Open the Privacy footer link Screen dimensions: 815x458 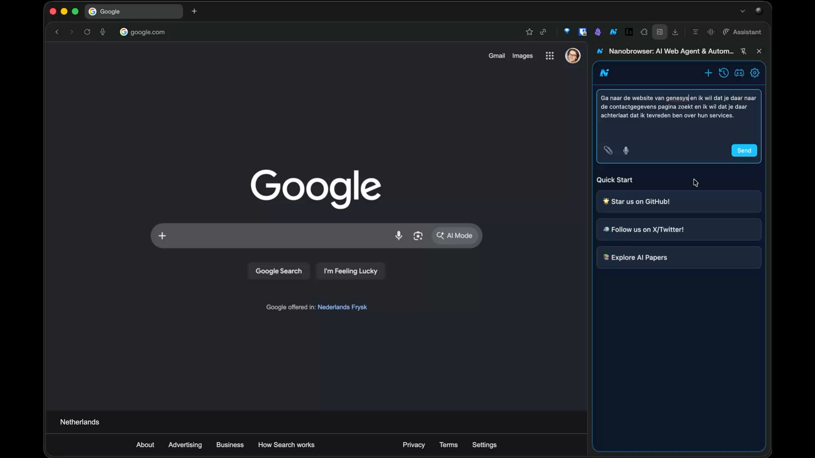tap(414, 445)
